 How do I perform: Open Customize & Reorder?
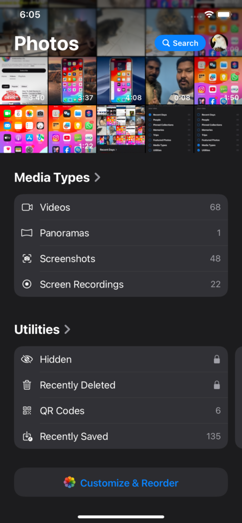pyautogui.click(x=121, y=483)
